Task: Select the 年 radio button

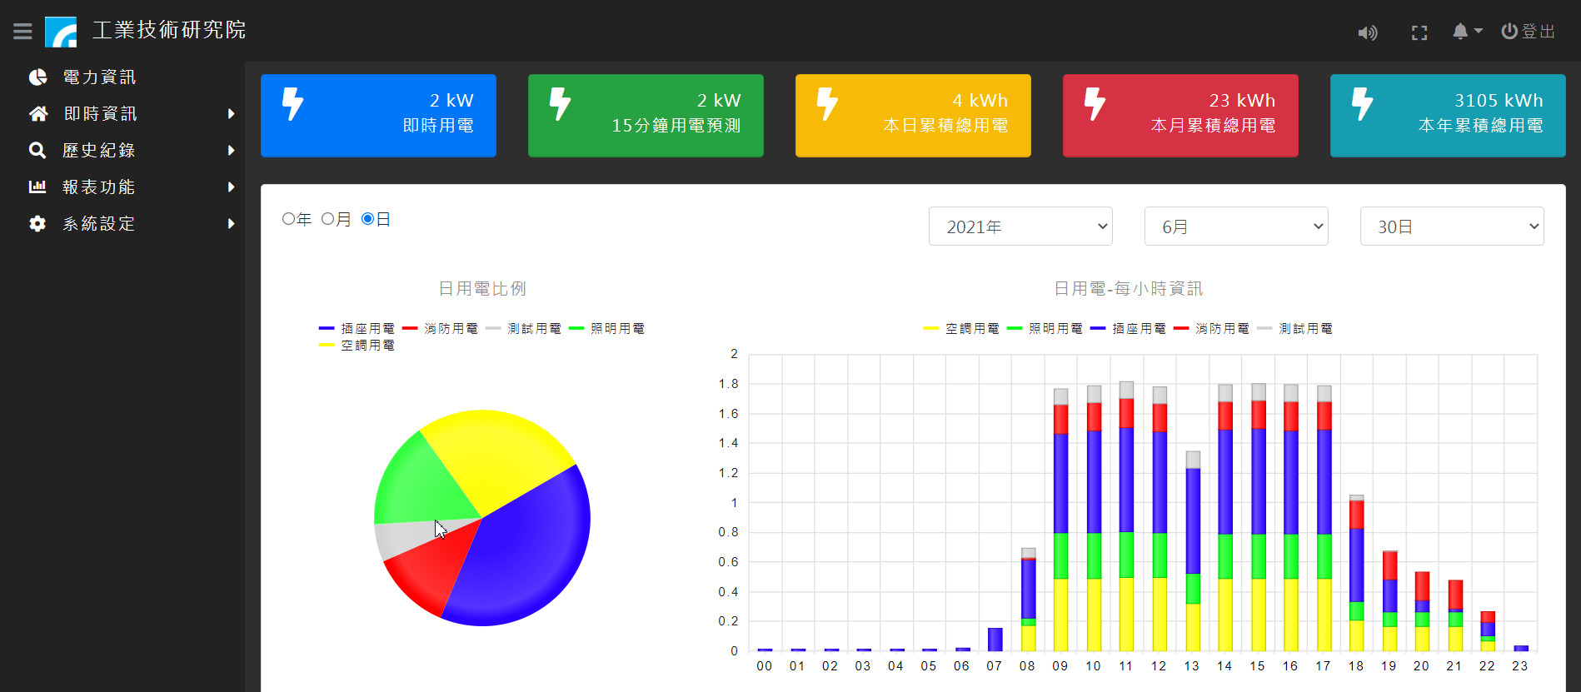Action: pyautogui.click(x=288, y=219)
